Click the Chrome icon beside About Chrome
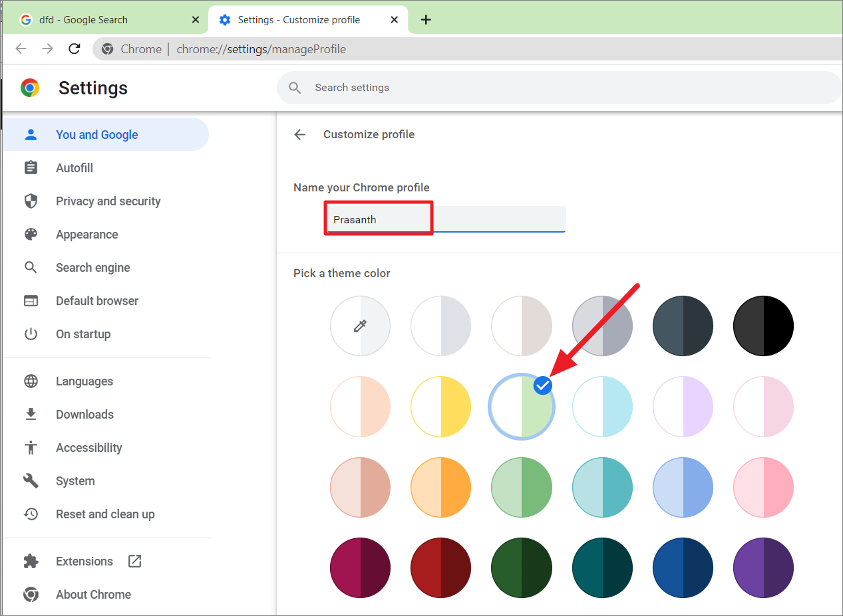This screenshot has height=616, width=843. tap(31, 594)
